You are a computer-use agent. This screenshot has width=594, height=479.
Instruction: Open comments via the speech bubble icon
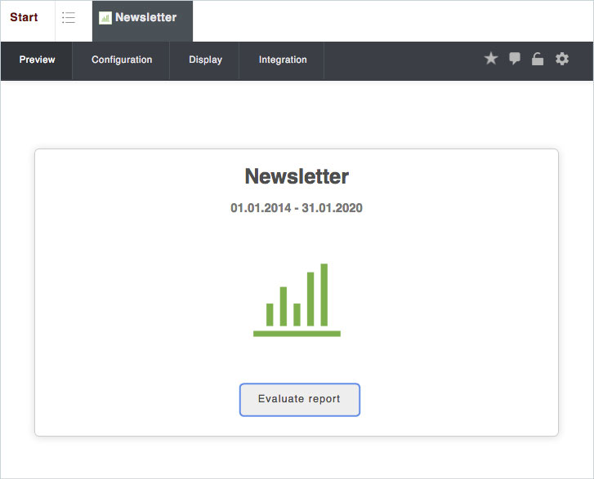pos(515,59)
